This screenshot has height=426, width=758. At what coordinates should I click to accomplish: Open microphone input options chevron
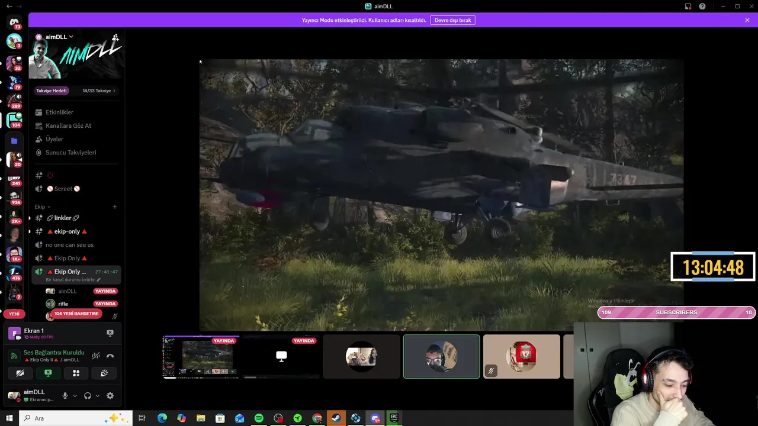pyautogui.click(x=75, y=396)
